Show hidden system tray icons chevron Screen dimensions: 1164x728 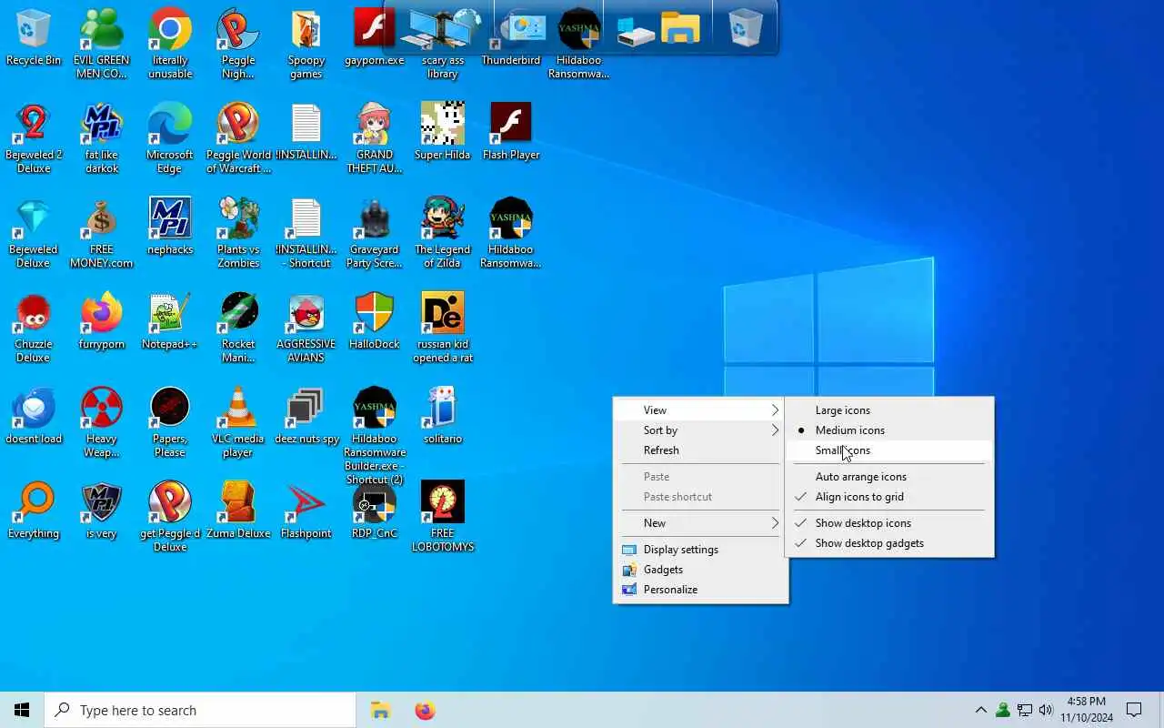[x=980, y=710]
